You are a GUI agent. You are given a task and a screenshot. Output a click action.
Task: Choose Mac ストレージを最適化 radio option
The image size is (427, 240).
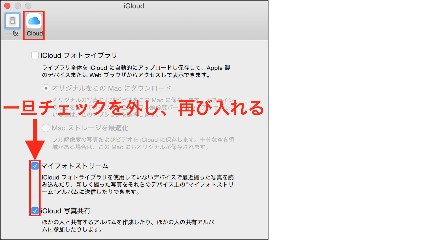tap(46, 128)
